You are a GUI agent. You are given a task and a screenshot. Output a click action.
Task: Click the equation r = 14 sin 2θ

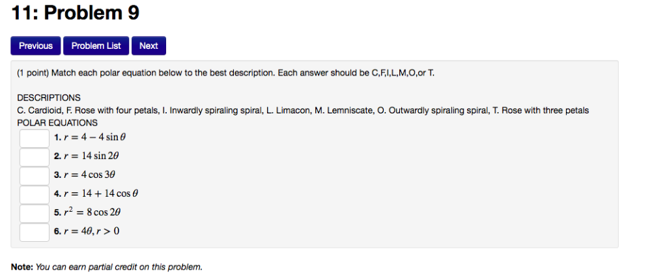tap(91, 156)
